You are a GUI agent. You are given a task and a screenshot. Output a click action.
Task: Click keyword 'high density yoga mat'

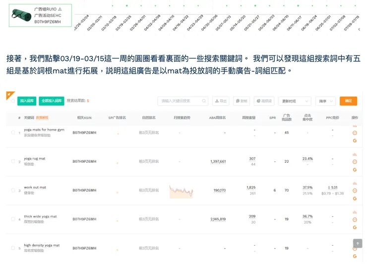click(x=42, y=245)
